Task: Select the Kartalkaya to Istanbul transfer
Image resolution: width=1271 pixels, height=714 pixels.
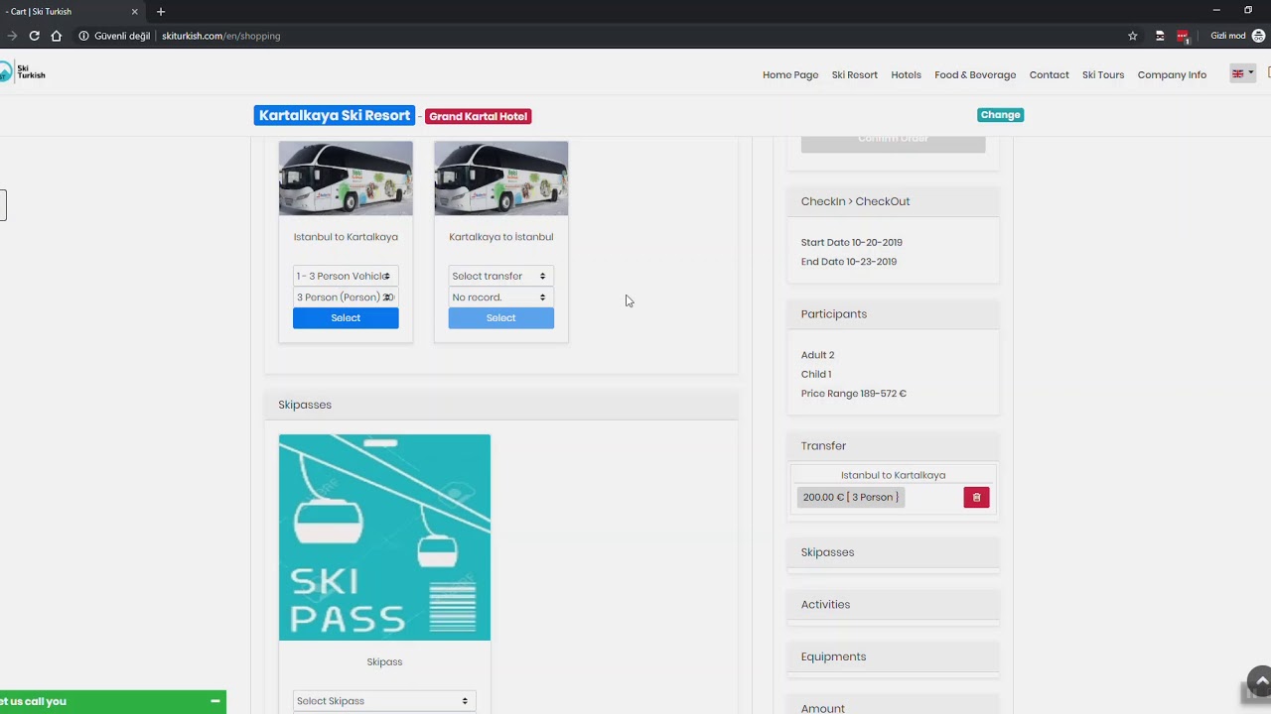Action: tap(500, 317)
